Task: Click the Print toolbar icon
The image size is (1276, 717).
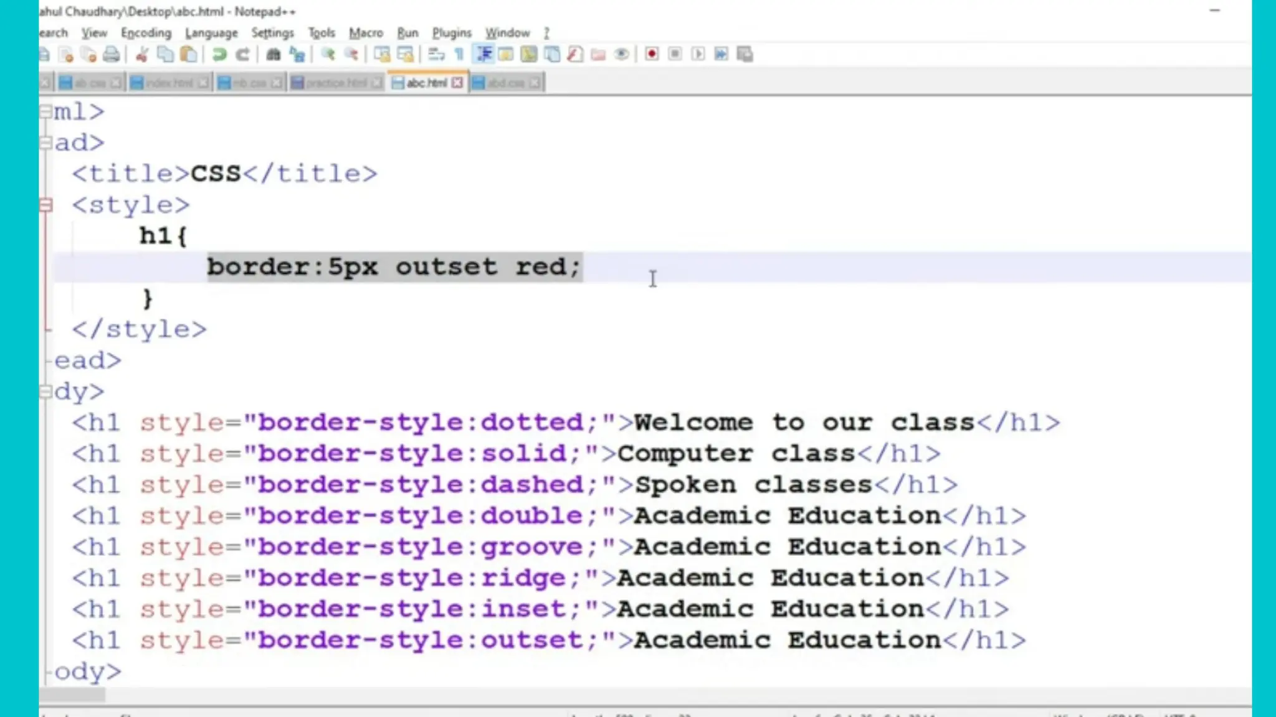Action: click(x=112, y=55)
